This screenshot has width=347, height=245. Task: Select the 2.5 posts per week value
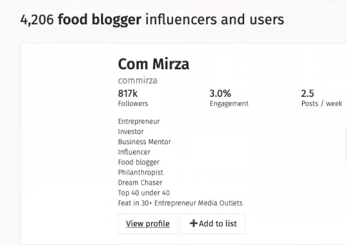[307, 94]
